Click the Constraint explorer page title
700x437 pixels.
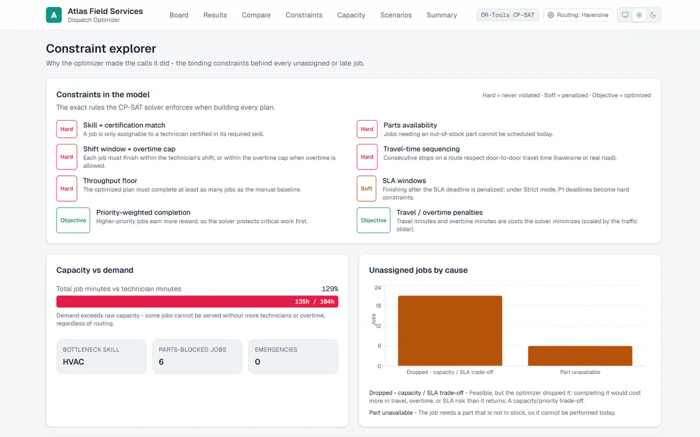pos(101,49)
